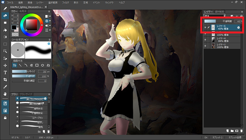Open settings gear of selected eraser brush
This screenshot has width=246, height=140.
[x=45, y=98]
